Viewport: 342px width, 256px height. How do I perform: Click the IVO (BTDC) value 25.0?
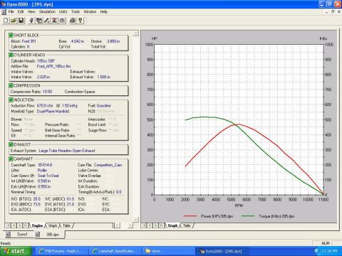[37, 199]
